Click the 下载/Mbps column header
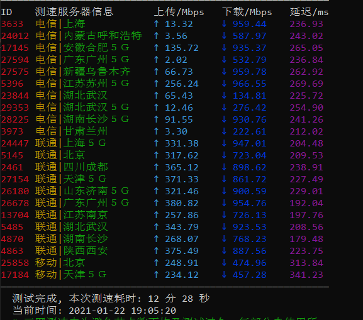Image resolution: width=363 pixels, height=320 pixels. click(x=247, y=12)
